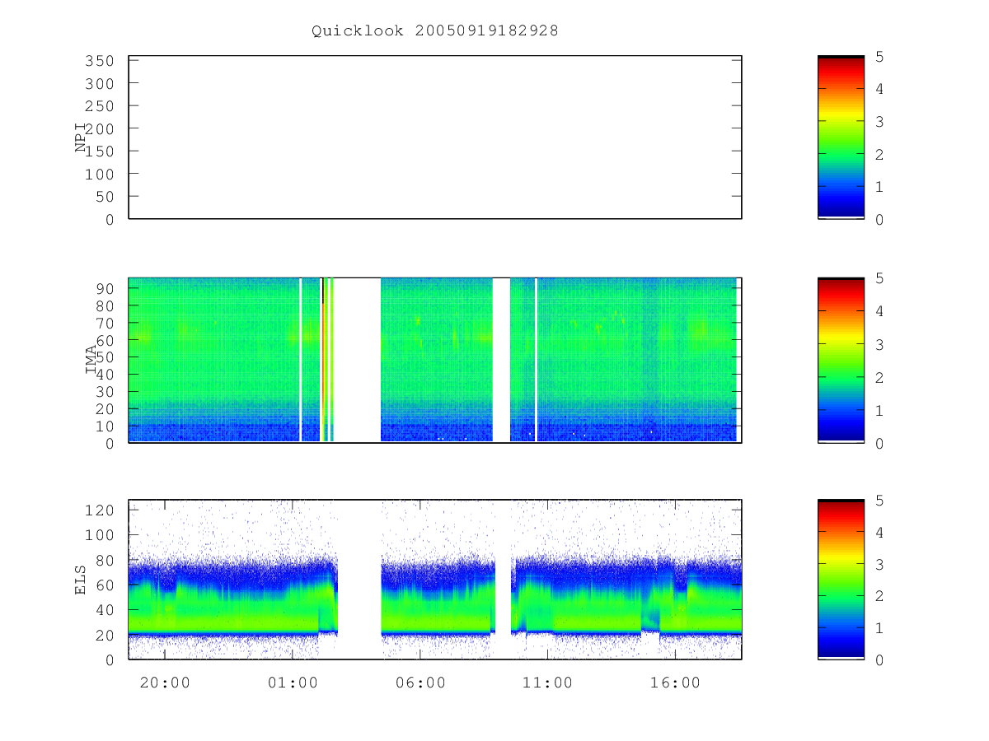Click the 70 tick on the IMA axis
The height and width of the screenshot is (741, 989).
(105, 323)
